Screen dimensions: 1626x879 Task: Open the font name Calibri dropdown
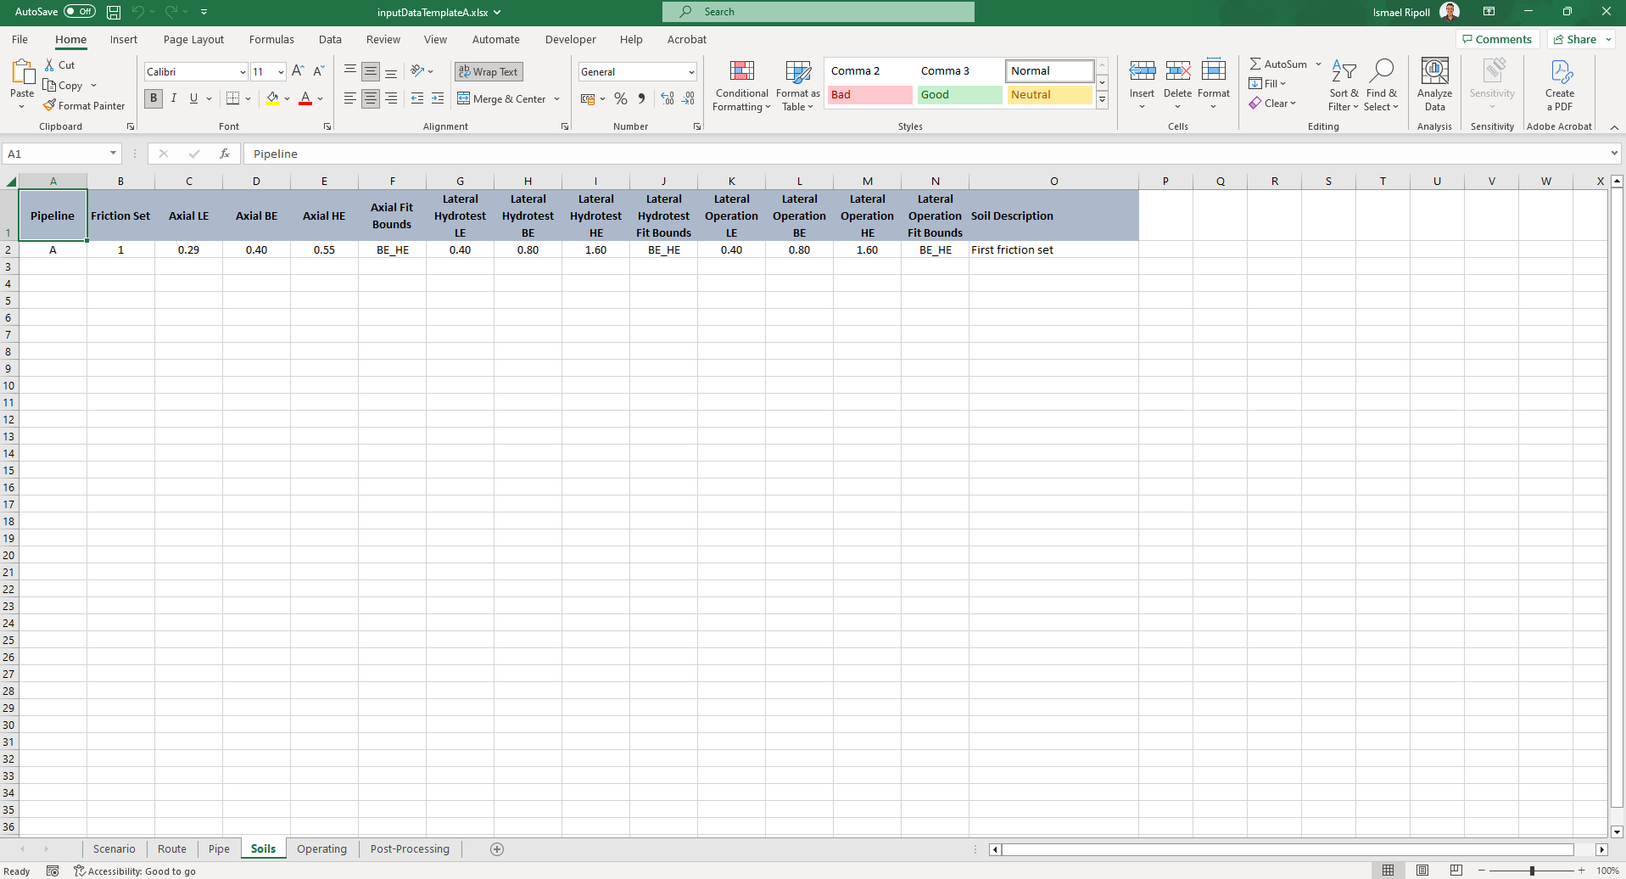click(243, 72)
